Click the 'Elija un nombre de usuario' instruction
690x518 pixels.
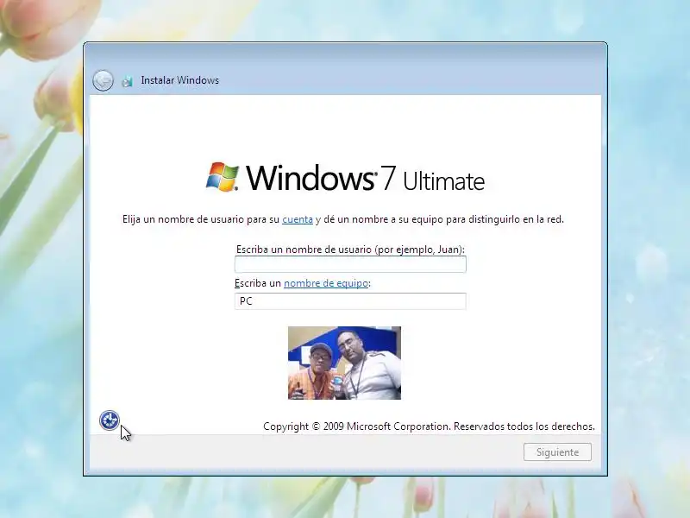[x=343, y=219]
